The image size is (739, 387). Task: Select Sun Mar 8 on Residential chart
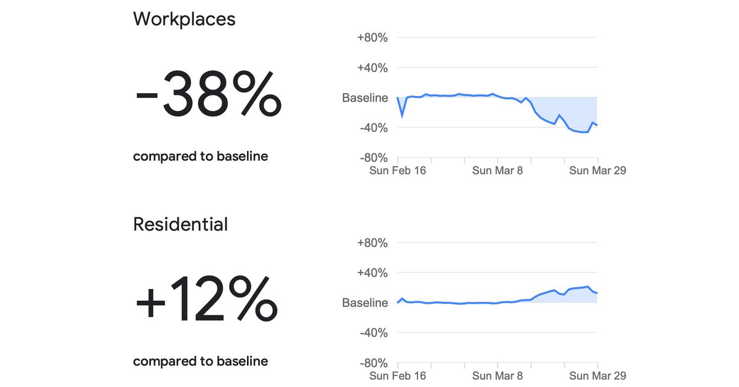pyautogui.click(x=497, y=375)
